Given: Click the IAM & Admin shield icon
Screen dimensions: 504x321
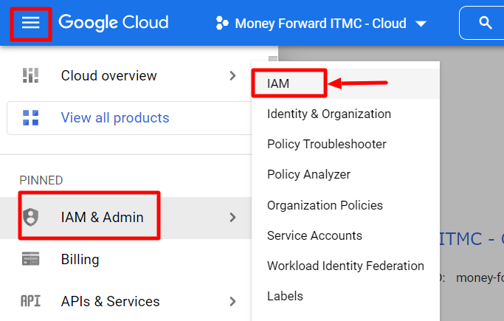Looking at the screenshot, I should pyautogui.click(x=30, y=217).
